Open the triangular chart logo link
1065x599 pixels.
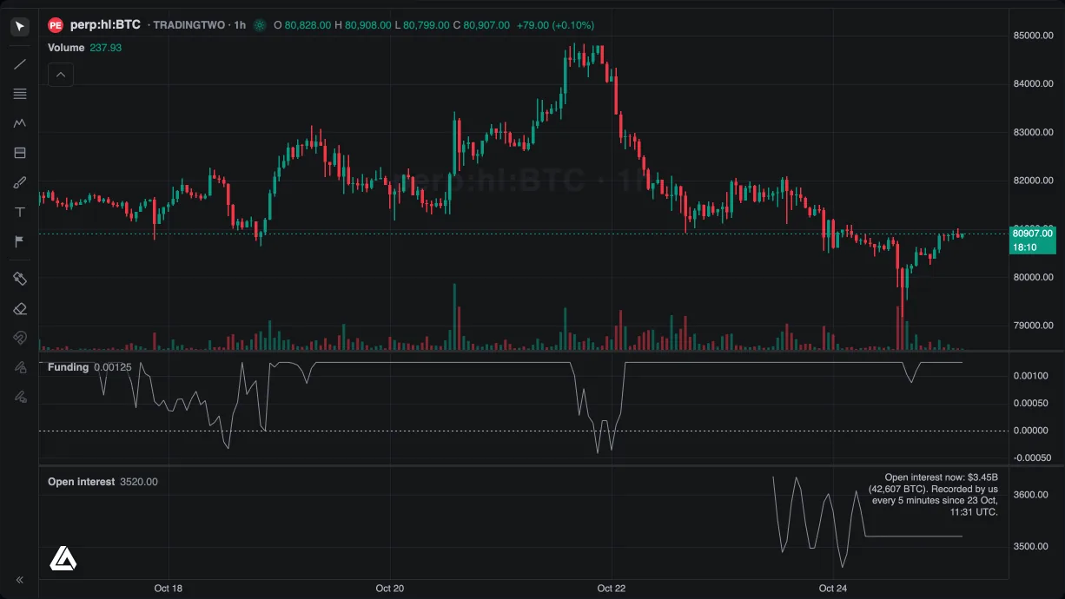tap(63, 558)
